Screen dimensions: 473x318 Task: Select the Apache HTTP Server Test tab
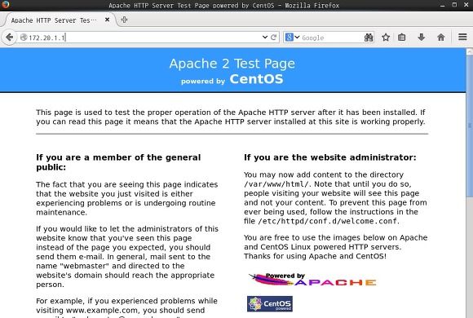59,20
